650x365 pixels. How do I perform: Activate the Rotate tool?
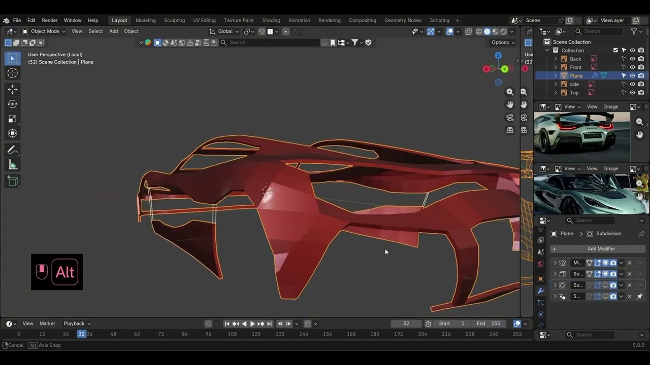point(13,104)
